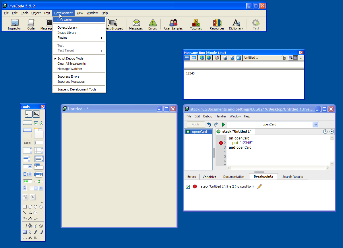The image size is (343, 248).
Task: Switch to the Variables tab
Action: pyautogui.click(x=209, y=177)
